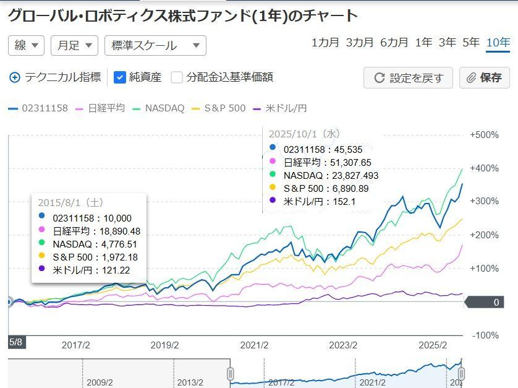The image size is (518, 388).
Task: Click the paperclip icon in 保存 button
Action: click(471, 78)
